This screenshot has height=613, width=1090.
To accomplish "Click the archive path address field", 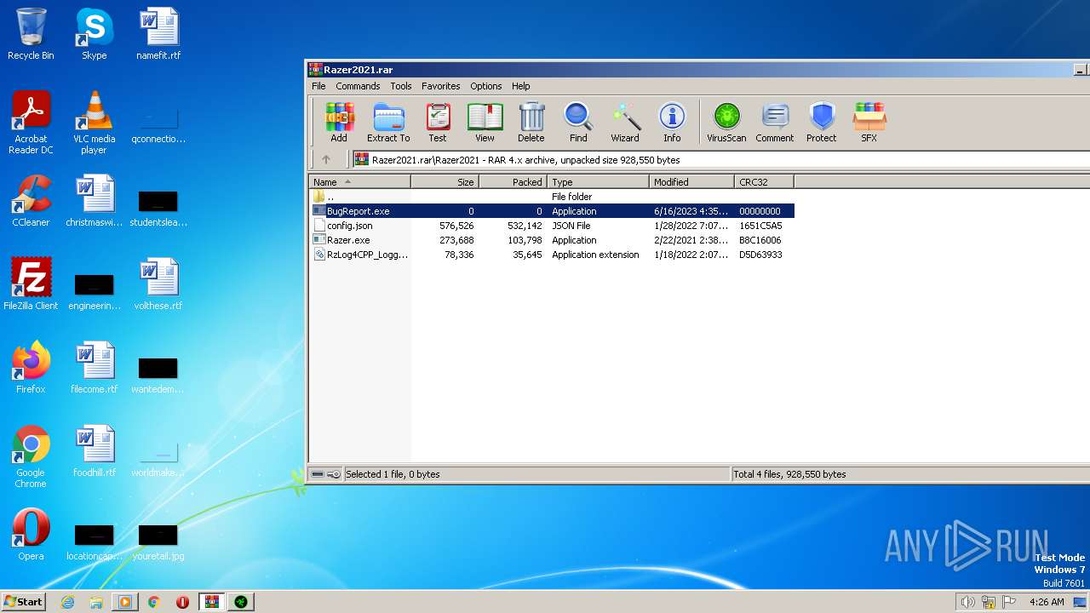I will point(720,159).
